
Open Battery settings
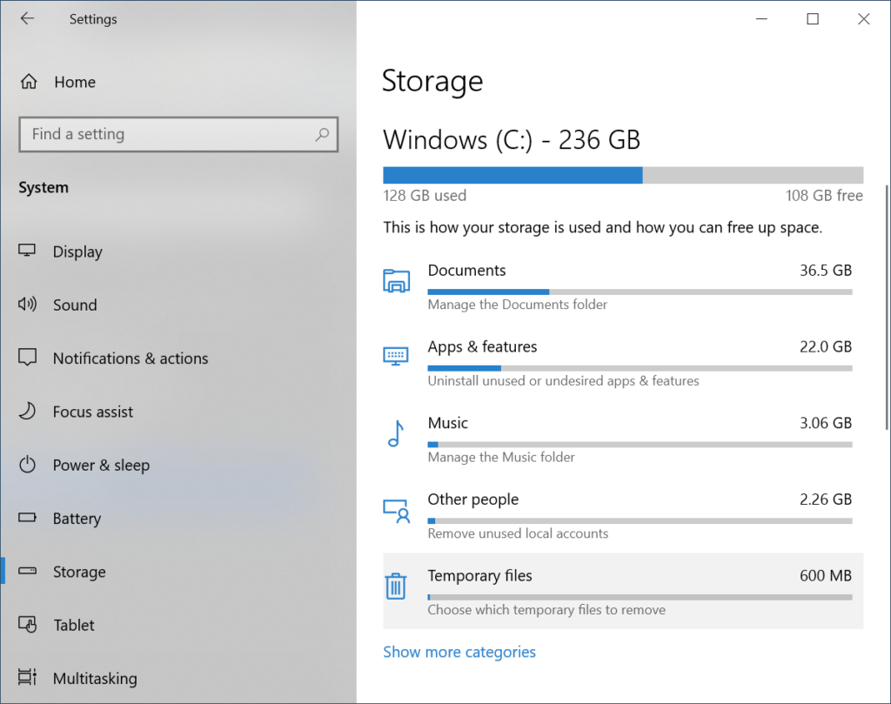tap(178, 518)
